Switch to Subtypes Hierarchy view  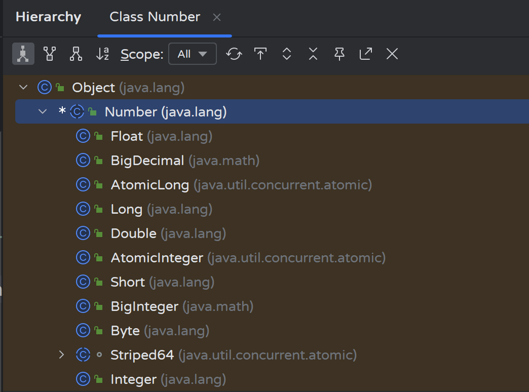point(76,54)
